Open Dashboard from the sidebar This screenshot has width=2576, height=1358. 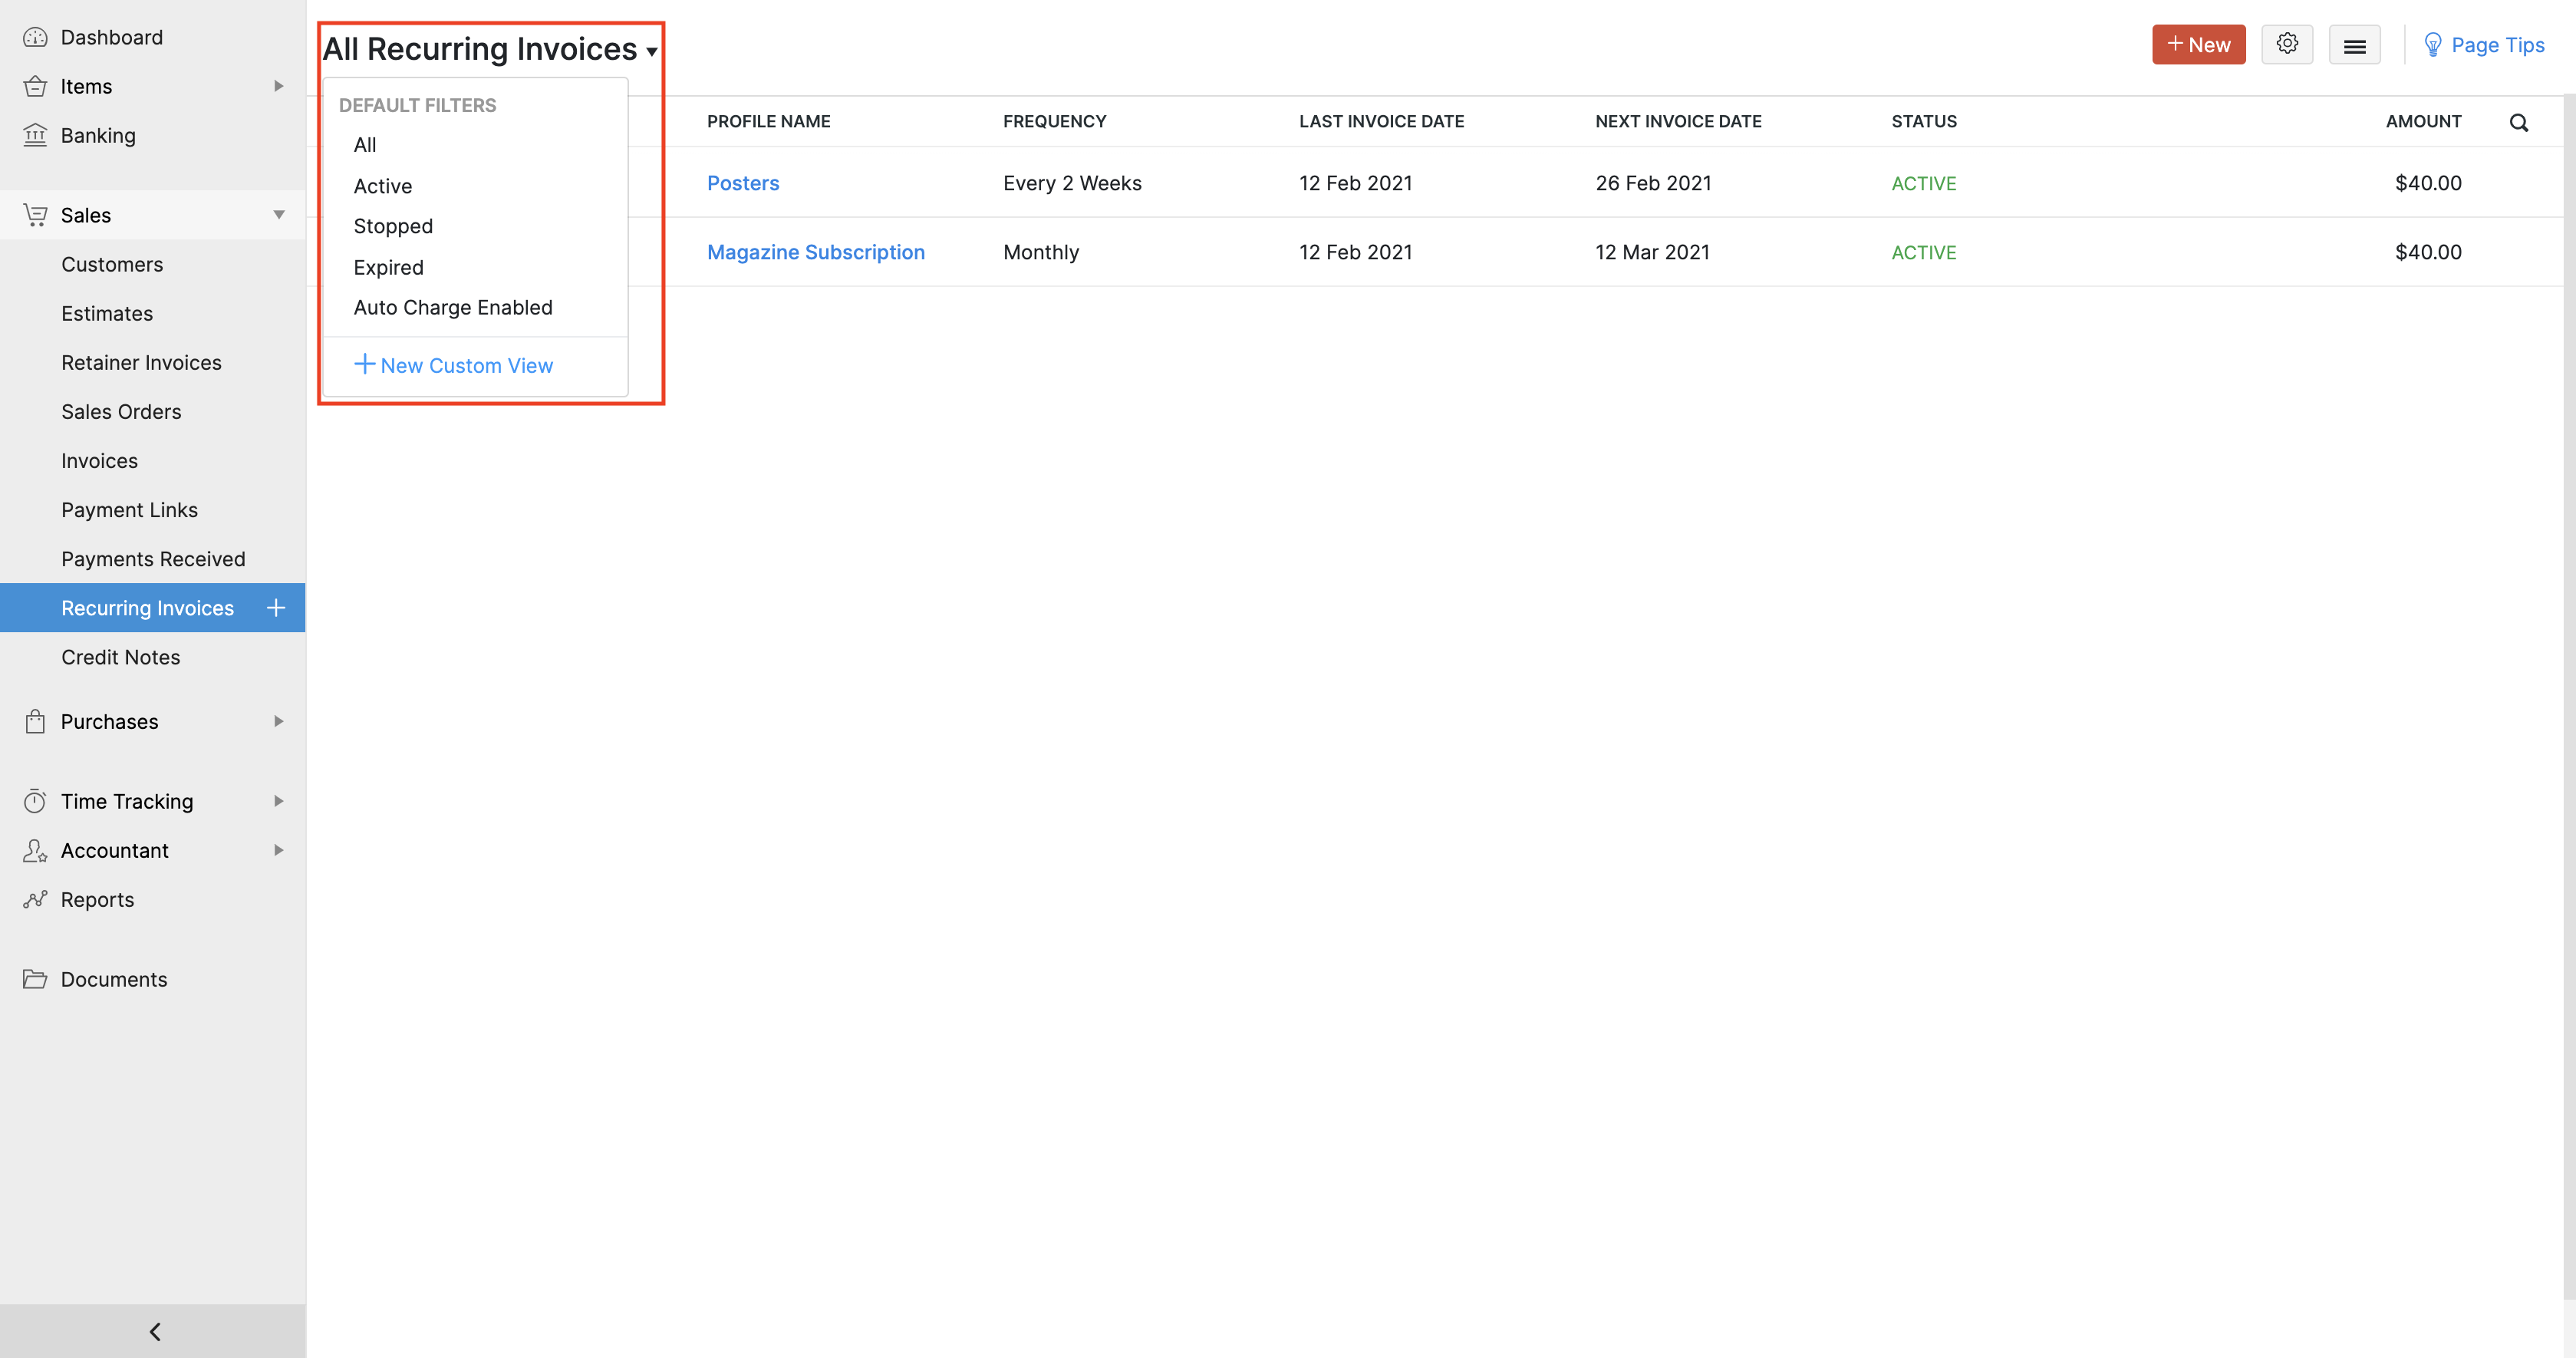(111, 37)
